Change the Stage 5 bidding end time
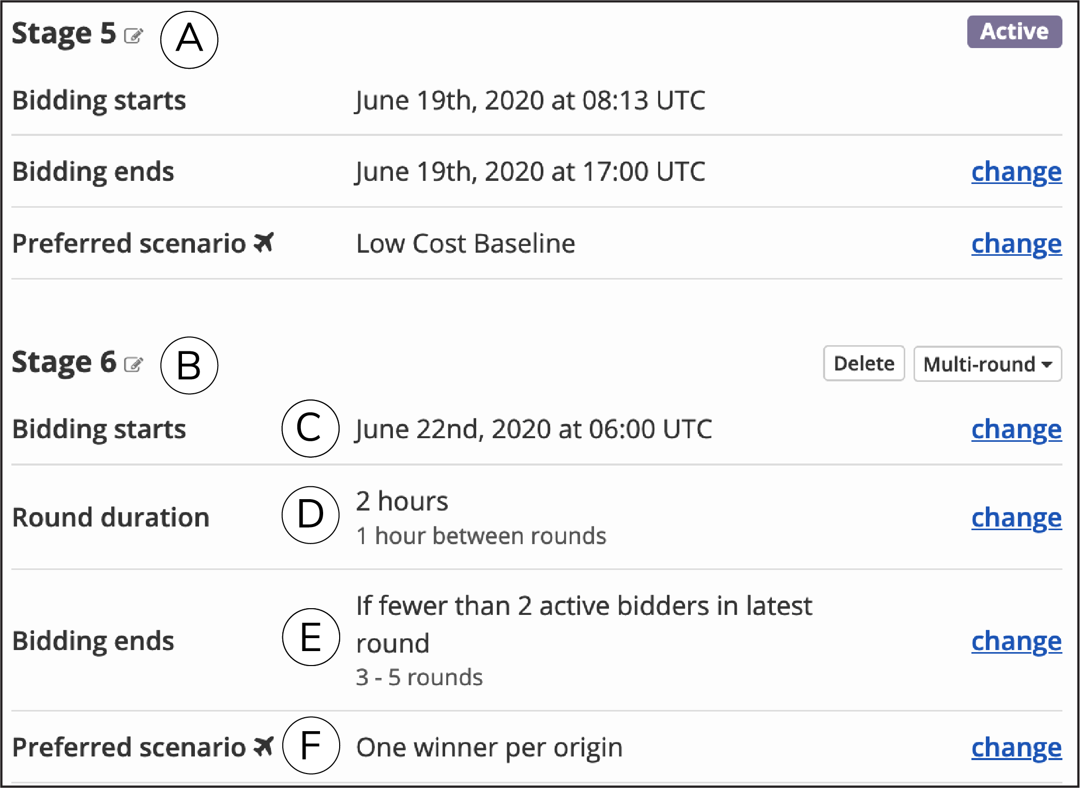 (x=1016, y=172)
